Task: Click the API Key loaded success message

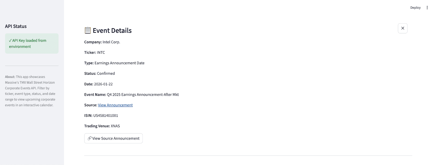Action: [x=29, y=43]
